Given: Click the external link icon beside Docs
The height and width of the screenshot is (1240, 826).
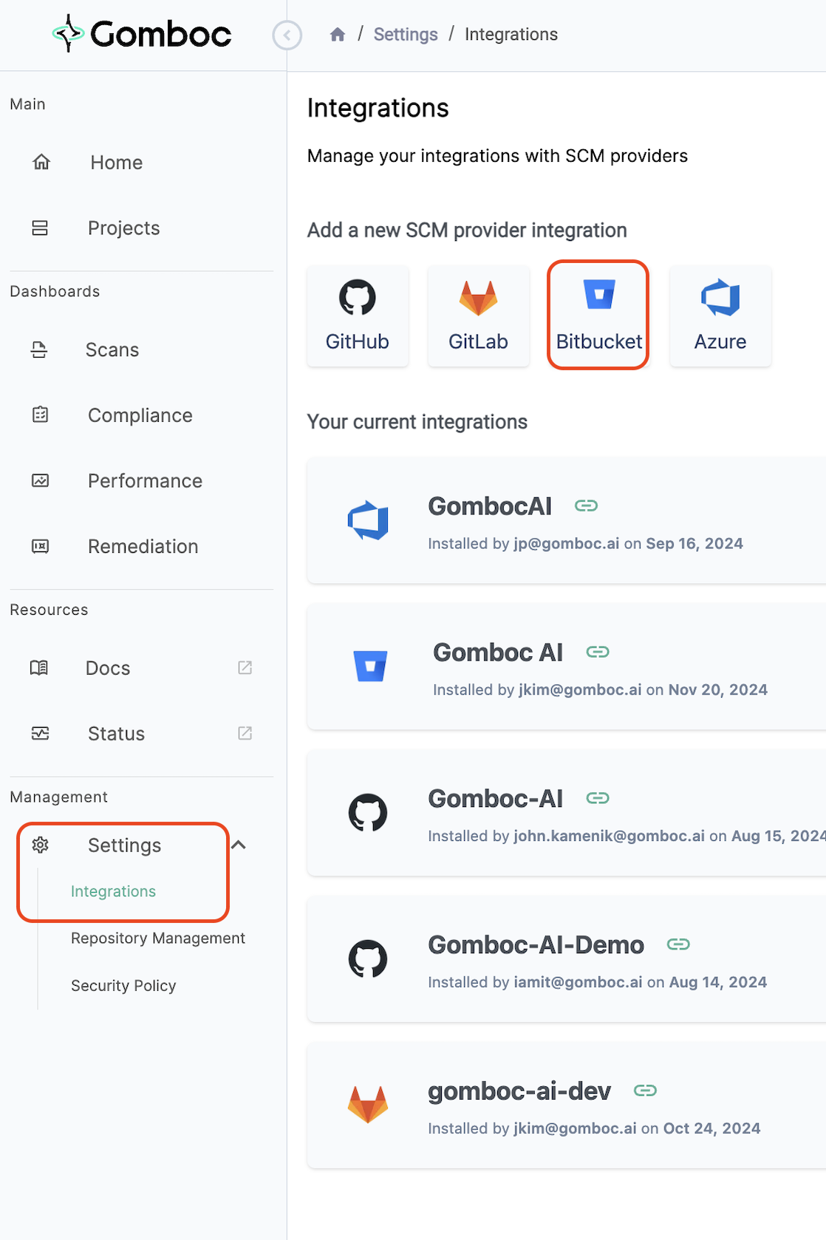Looking at the screenshot, I should pos(245,667).
